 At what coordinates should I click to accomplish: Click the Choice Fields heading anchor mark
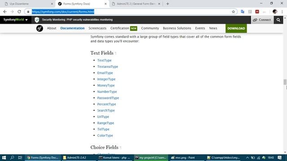pos(121,148)
